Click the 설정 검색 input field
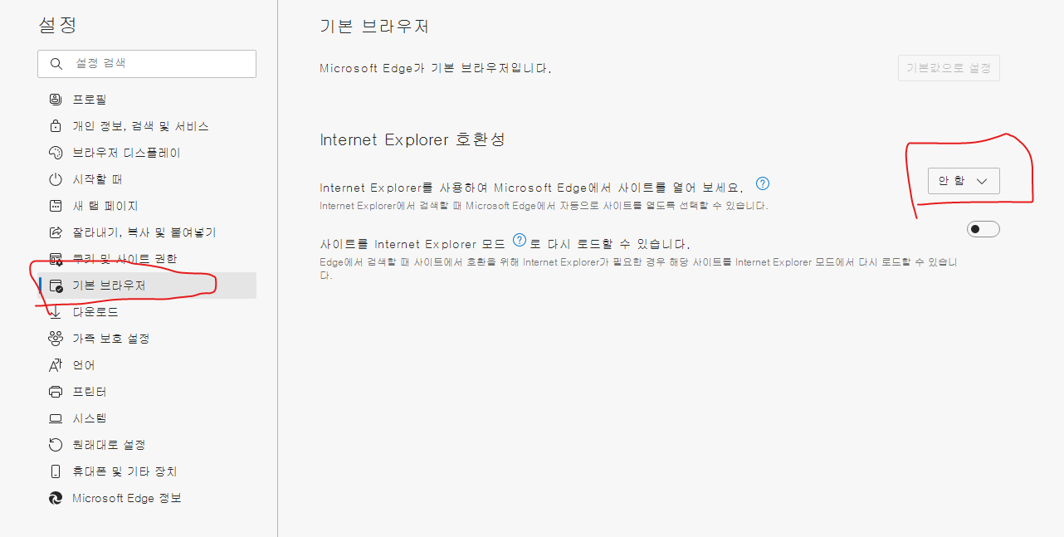This screenshot has width=1064, height=537. pos(147,64)
